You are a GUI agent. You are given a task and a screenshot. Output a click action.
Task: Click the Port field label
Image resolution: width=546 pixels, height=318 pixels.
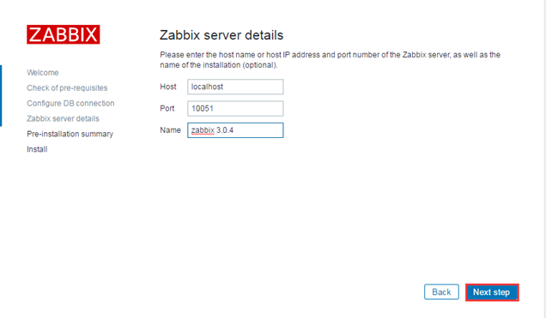pos(167,109)
